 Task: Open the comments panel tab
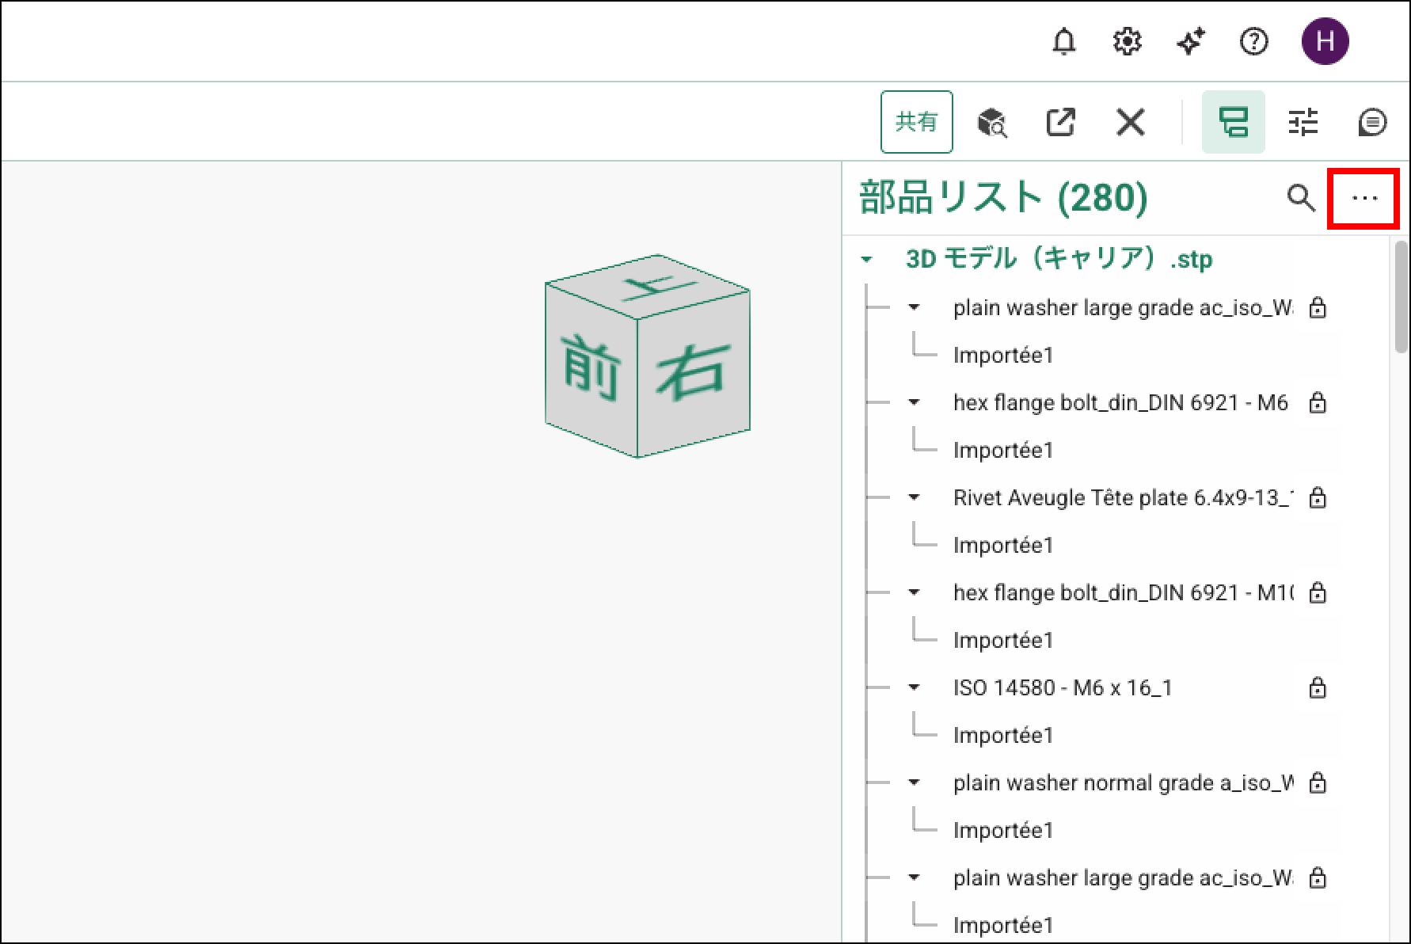tap(1371, 123)
